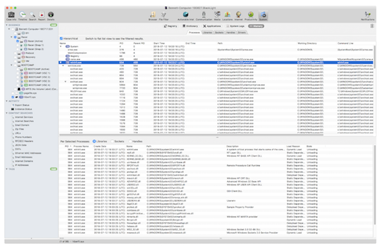Open the System Logs subview button
Viewport: 382px width, 250px height.
pos(235,26)
